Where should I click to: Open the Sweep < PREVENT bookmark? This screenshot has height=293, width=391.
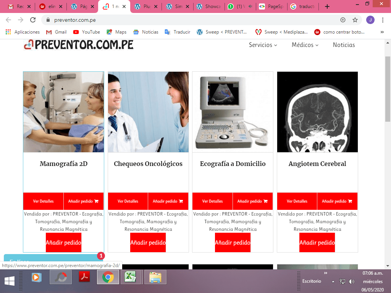(x=222, y=32)
